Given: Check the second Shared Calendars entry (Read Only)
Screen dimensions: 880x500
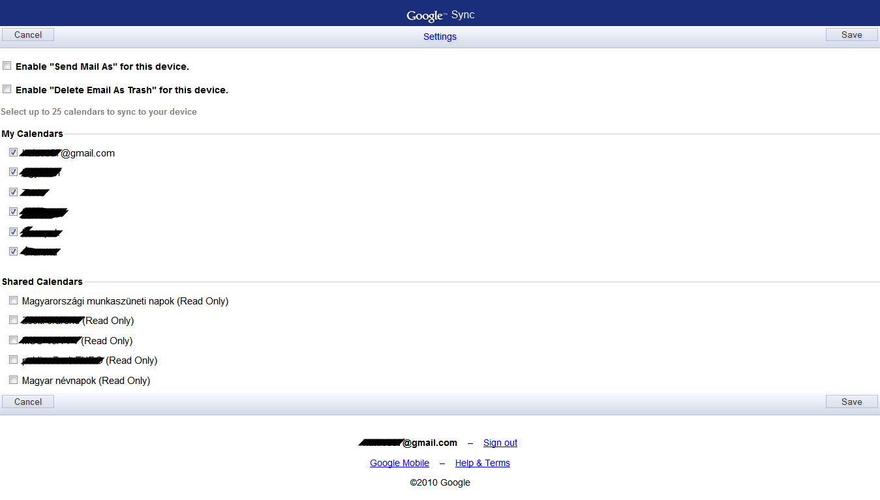Looking at the screenshot, I should coord(14,320).
